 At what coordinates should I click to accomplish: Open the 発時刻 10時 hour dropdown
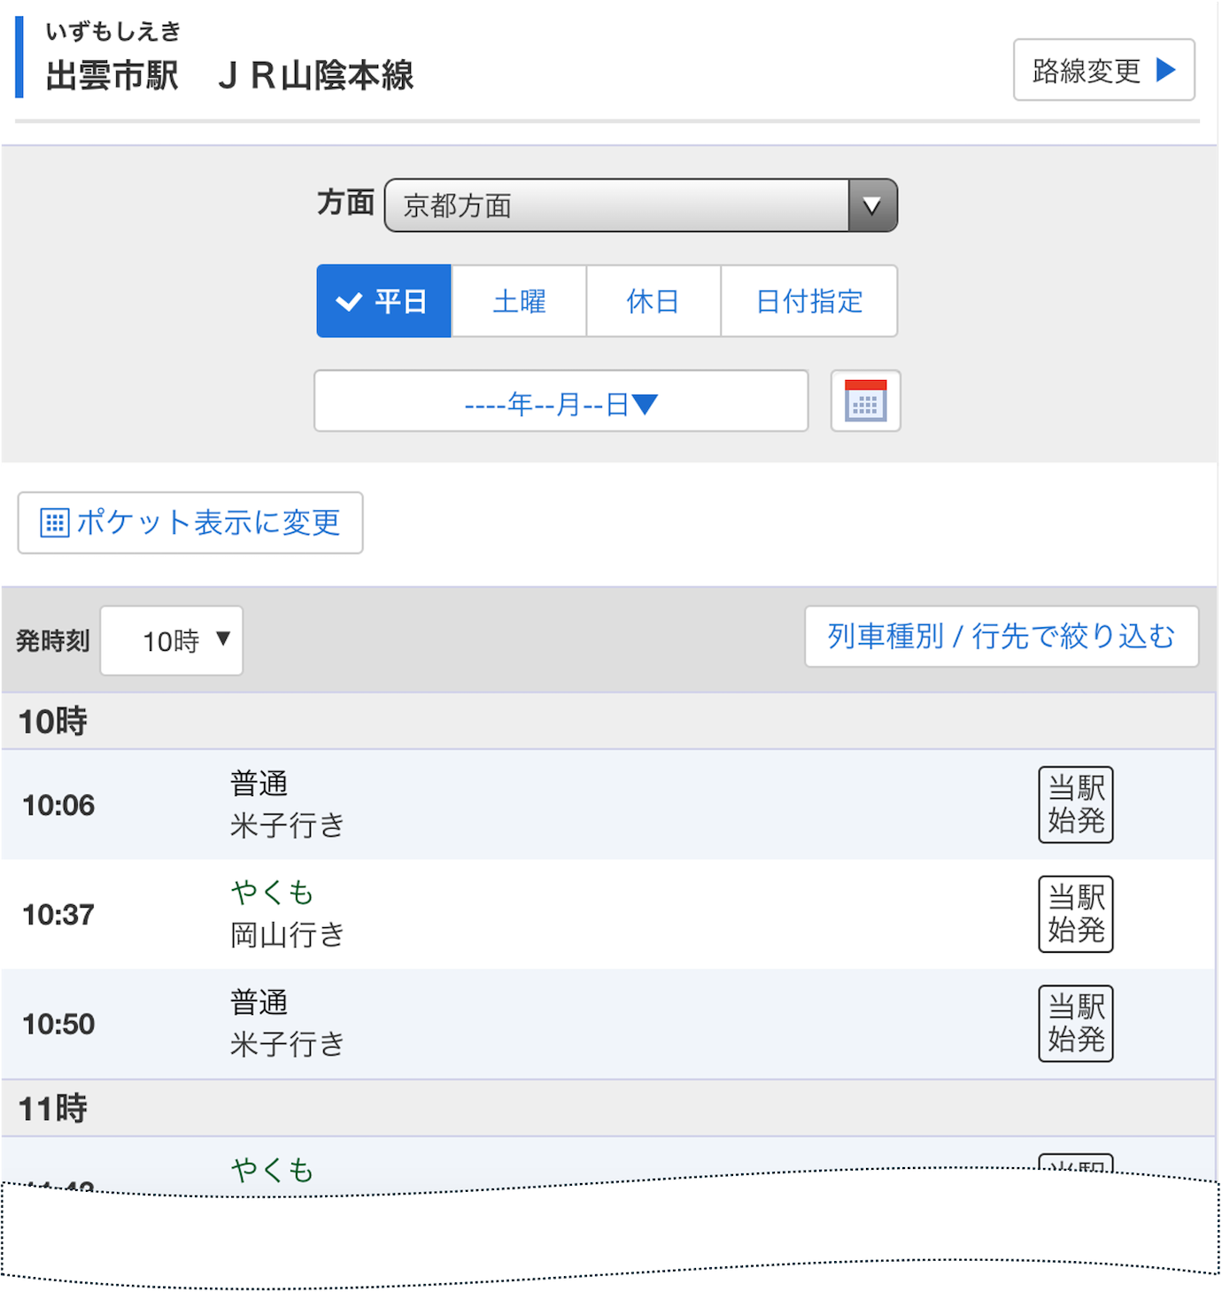172,640
